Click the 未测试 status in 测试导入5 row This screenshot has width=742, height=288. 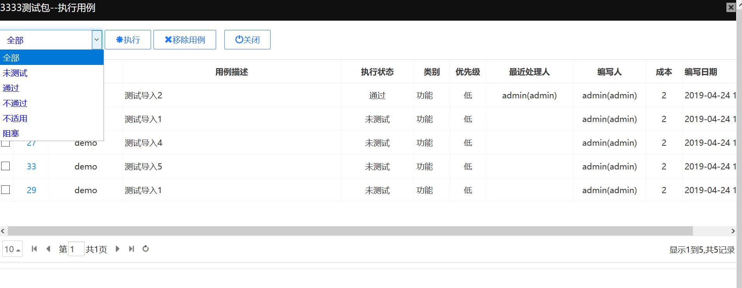coord(377,167)
